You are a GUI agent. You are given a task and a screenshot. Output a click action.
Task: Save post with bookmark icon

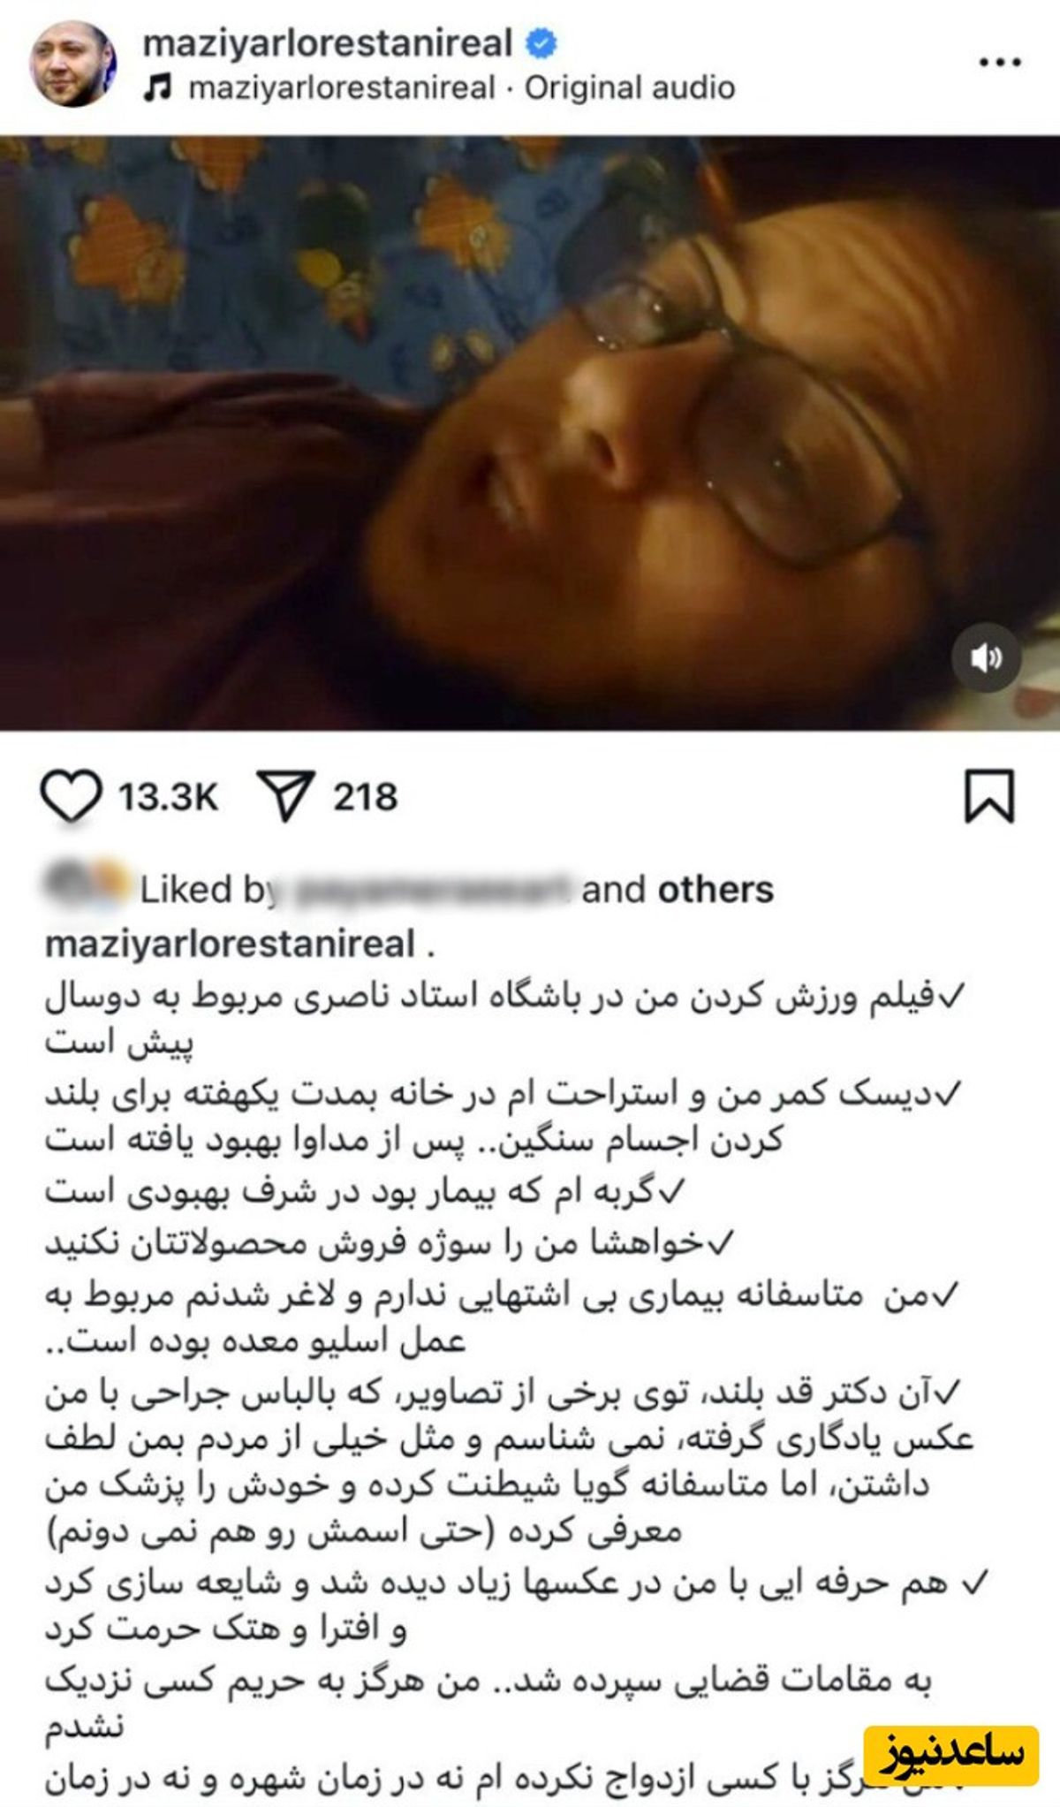[x=988, y=796]
